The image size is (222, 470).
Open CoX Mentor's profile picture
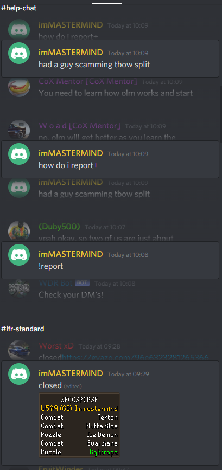coord(19,87)
